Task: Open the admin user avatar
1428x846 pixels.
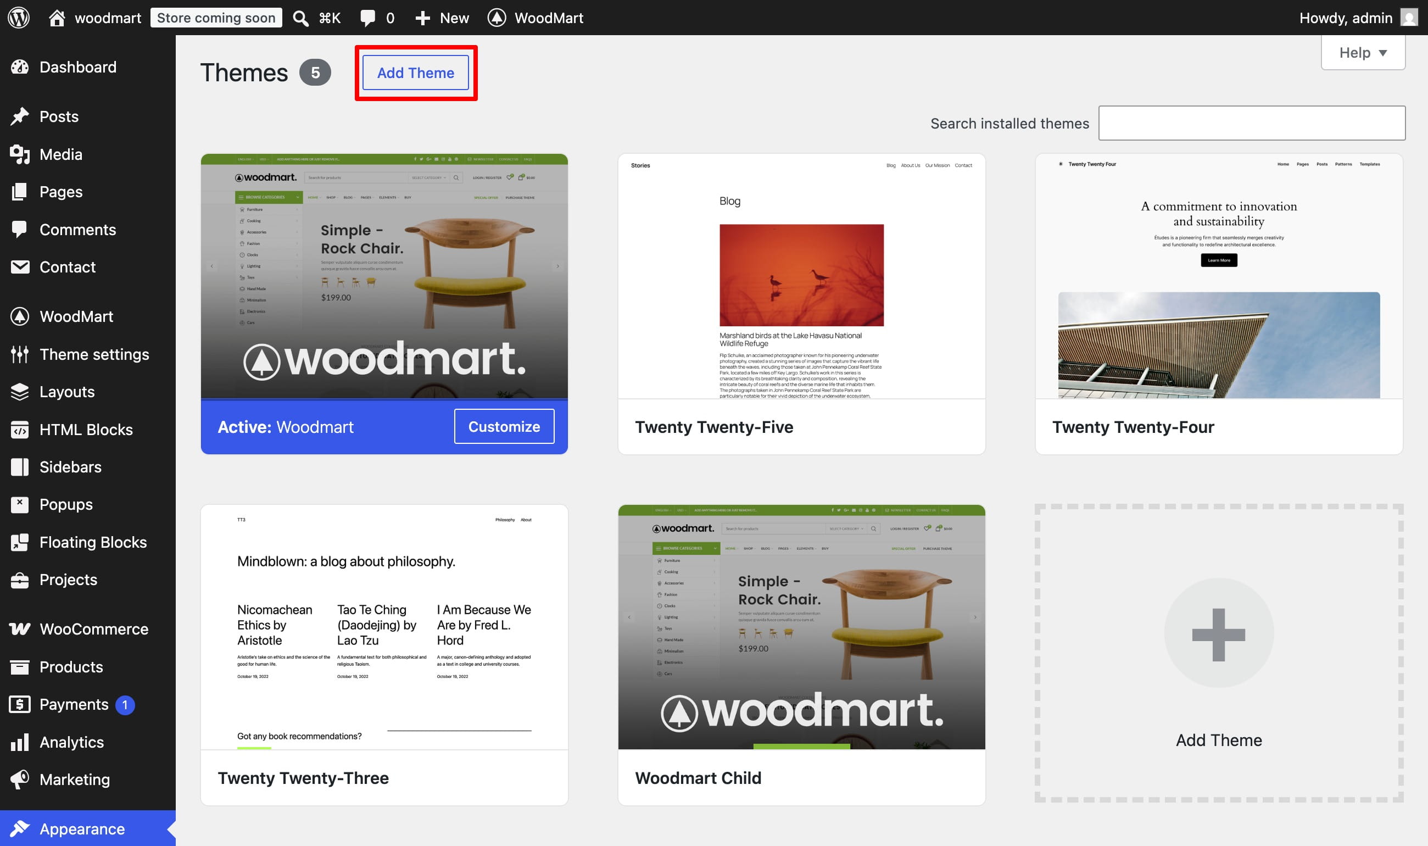Action: pyautogui.click(x=1410, y=18)
